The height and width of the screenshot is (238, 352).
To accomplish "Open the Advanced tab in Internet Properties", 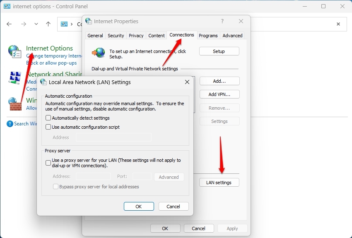I will 232,36.
